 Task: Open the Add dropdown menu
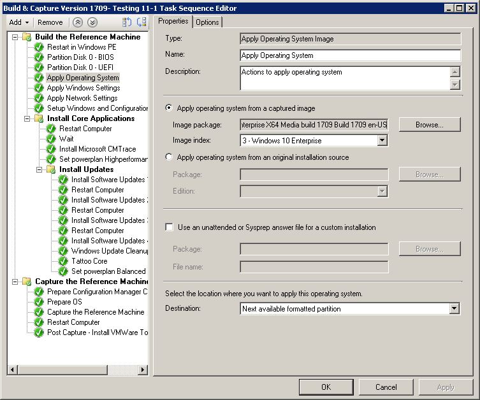tap(19, 22)
